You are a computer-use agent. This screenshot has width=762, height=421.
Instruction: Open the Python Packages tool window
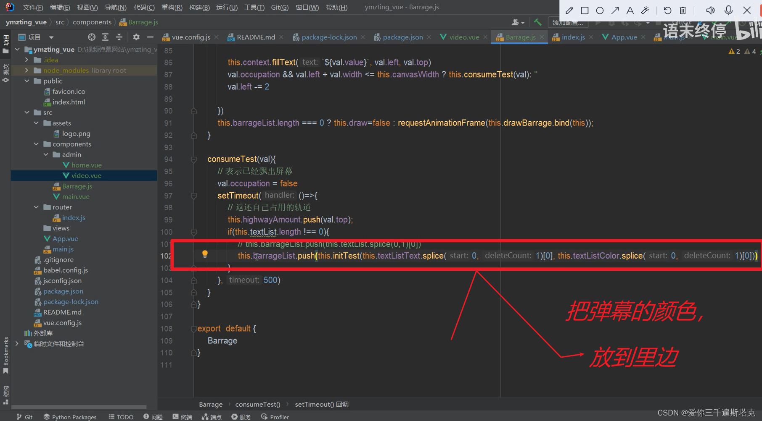point(70,417)
